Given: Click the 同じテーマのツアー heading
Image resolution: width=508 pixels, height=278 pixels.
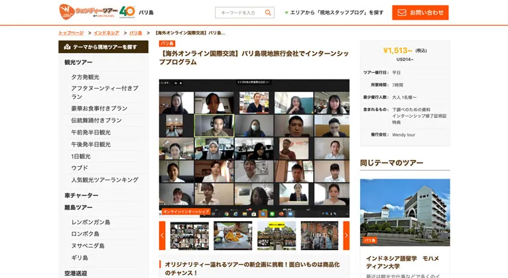Looking at the screenshot, I should (x=391, y=163).
